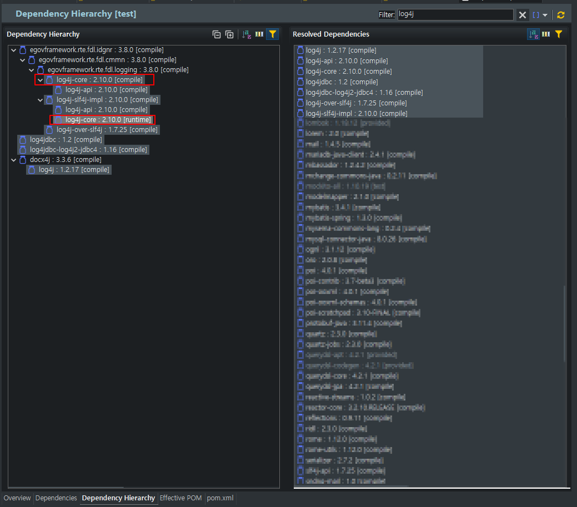Select log4j-api : 2.10.0 in Resolved Dependencies
Screen dimensions: 577x507
click(347, 60)
